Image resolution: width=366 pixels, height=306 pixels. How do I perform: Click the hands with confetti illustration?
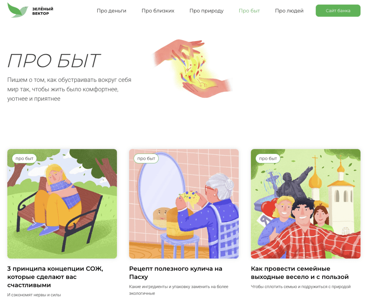click(192, 68)
